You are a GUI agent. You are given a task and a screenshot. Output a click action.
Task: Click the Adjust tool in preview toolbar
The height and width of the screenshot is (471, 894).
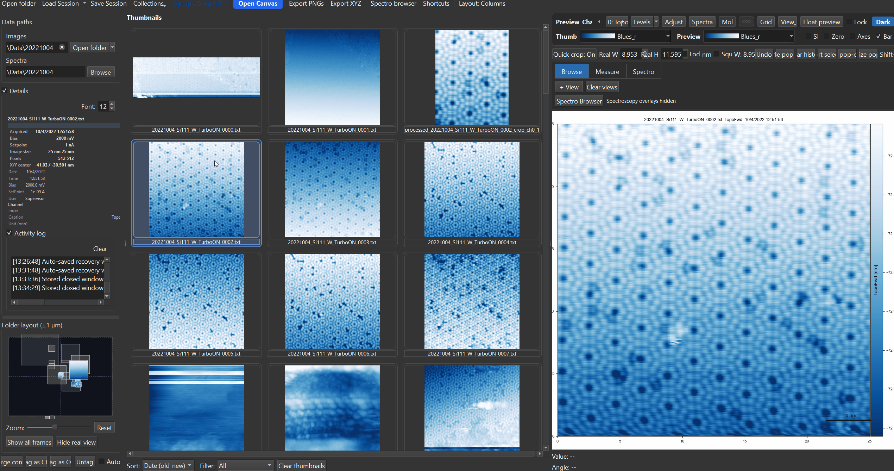[x=673, y=21]
